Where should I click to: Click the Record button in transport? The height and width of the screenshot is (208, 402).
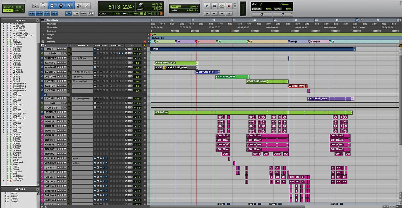point(229,6)
